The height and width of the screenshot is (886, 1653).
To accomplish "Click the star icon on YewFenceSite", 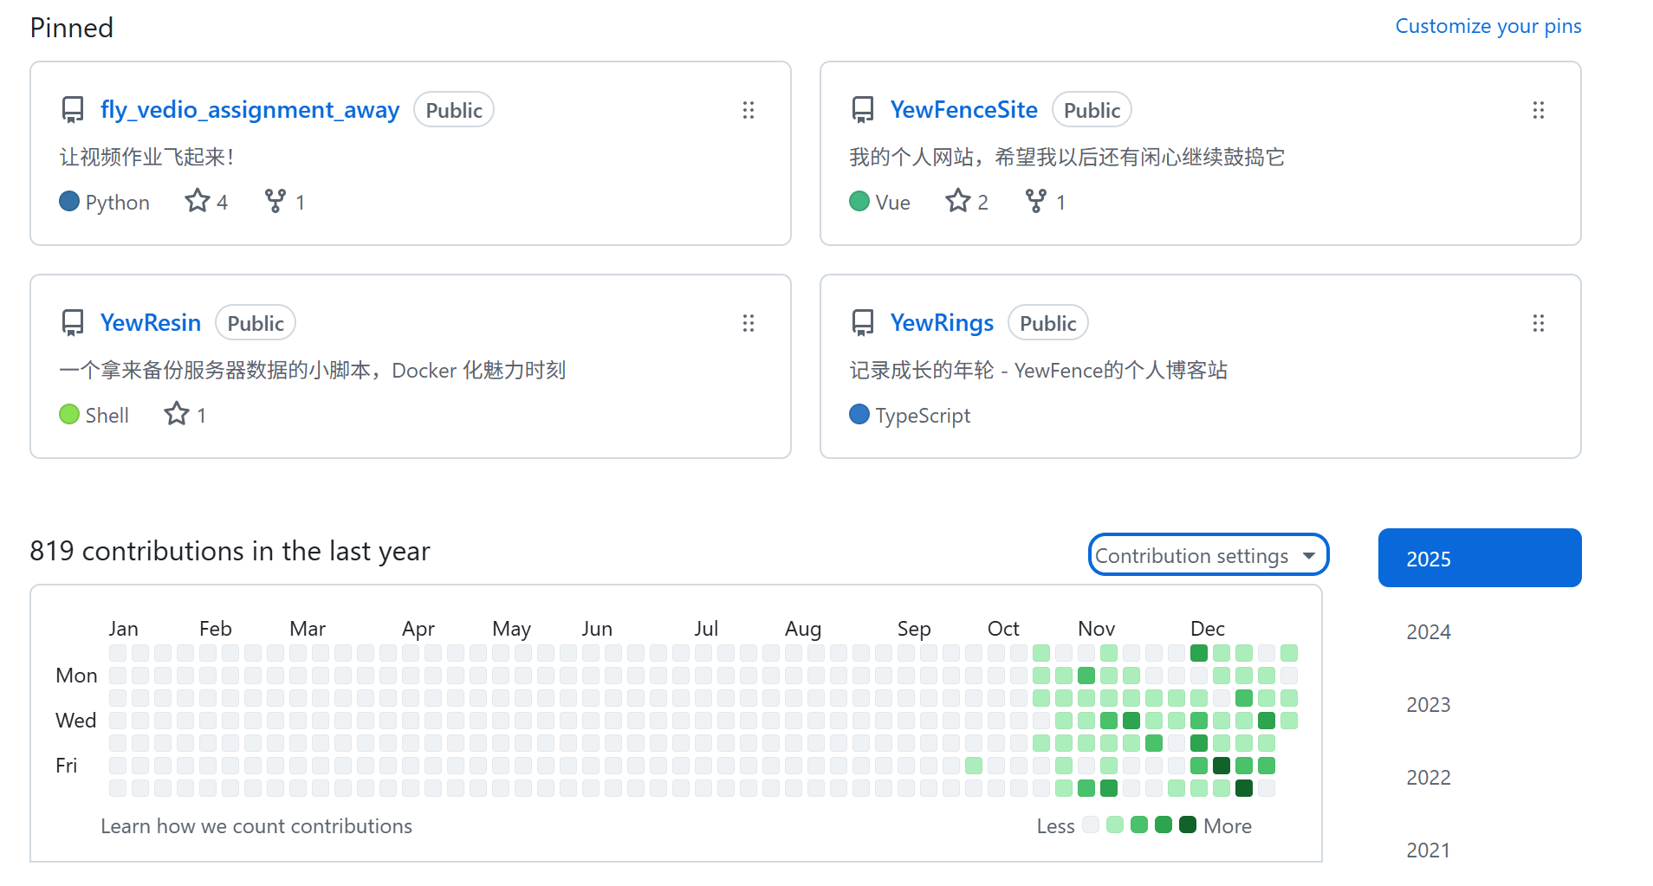I will click(x=957, y=201).
